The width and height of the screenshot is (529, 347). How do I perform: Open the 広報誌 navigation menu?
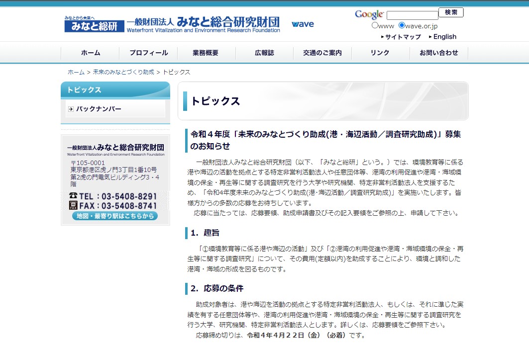click(264, 53)
